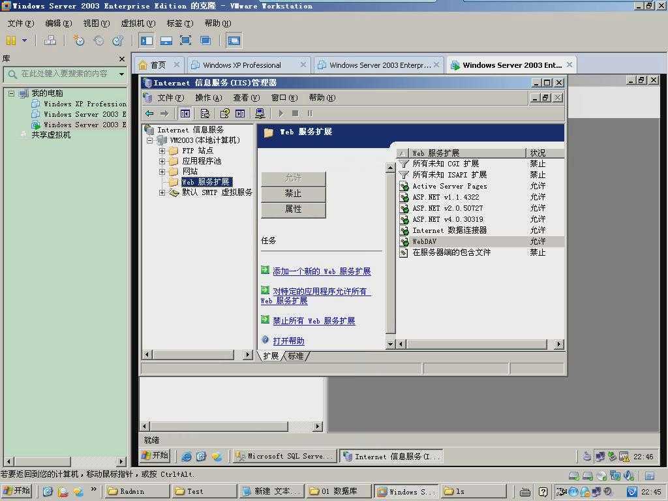Screen dimensions: 668x501
Task: Click the export list toolbar icon
Action: click(205, 114)
